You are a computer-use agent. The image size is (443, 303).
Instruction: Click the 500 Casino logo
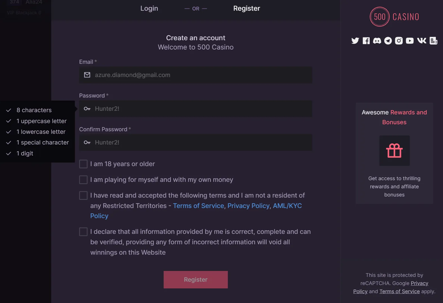tap(394, 17)
